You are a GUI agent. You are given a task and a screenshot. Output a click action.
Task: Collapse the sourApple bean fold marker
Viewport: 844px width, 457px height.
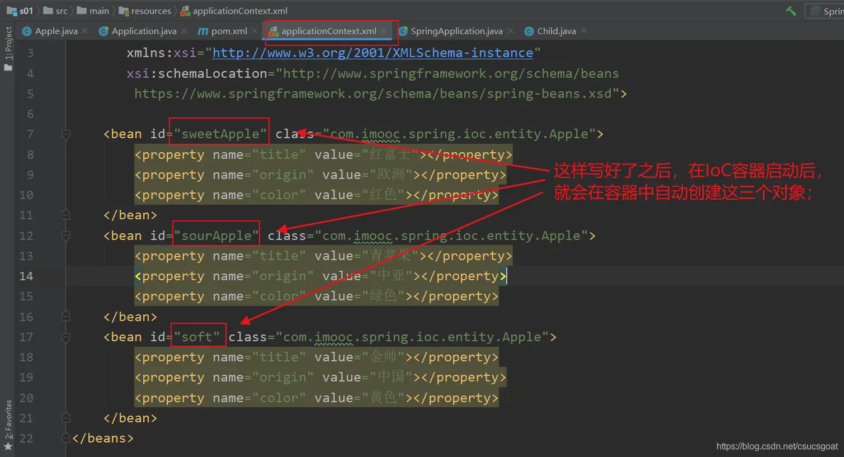pyautogui.click(x=65, y=236)
